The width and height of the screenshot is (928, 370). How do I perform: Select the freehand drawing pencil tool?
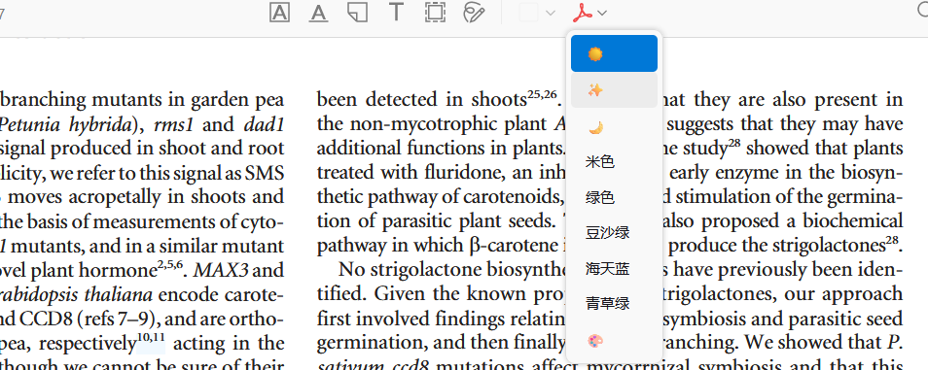tap(474, 13)
